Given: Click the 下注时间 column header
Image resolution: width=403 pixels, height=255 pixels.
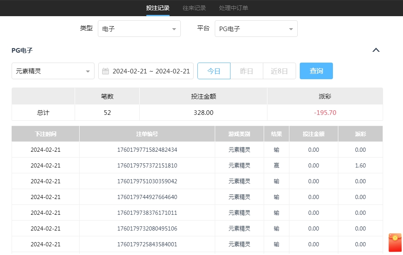Looking at the screenshot, I should coord(45,134).
